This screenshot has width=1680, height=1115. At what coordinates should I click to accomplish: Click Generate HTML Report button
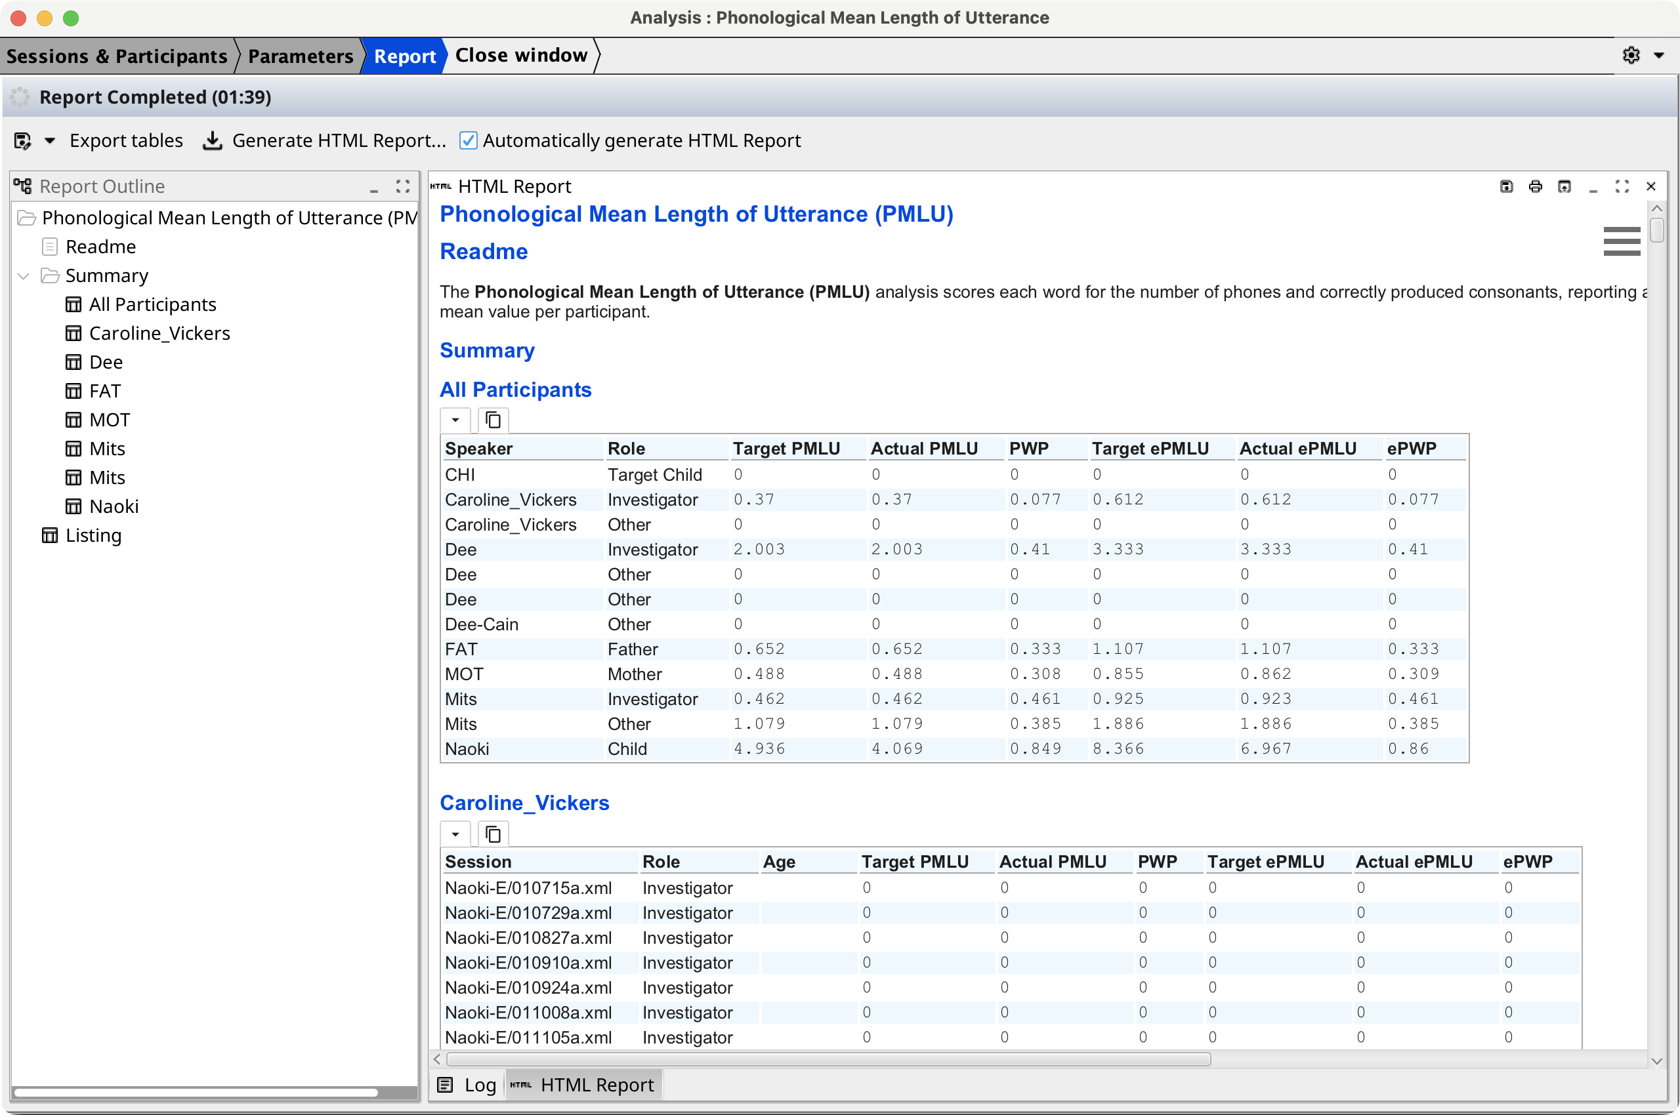pos(339,141)
